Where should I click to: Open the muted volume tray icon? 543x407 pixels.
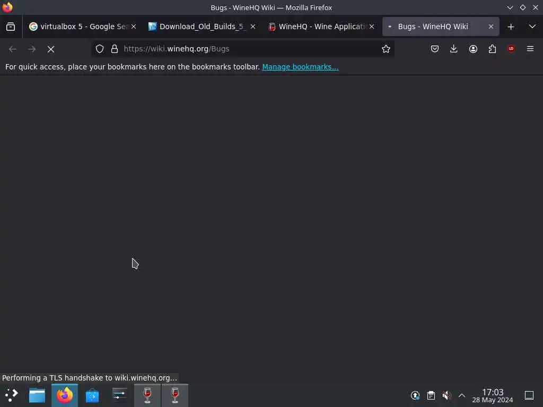446,395
